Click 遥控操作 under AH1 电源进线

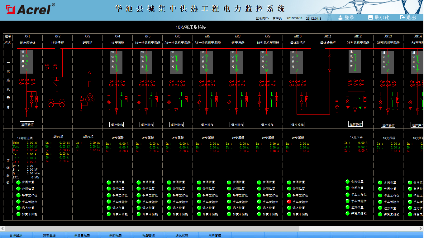[27, 124]
